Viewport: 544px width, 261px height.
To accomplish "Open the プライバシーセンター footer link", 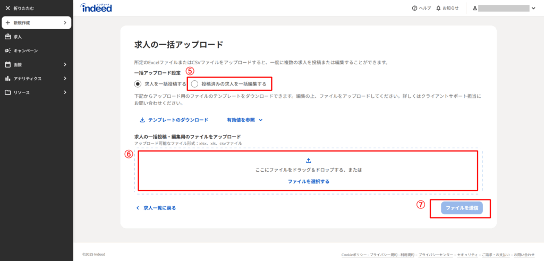I will [435, 255].
